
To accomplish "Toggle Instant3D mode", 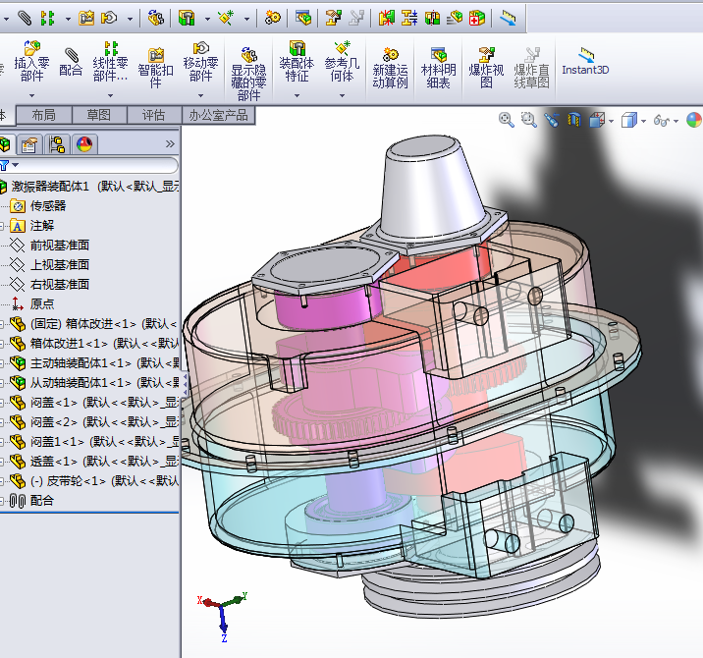I will coord(585,62).
